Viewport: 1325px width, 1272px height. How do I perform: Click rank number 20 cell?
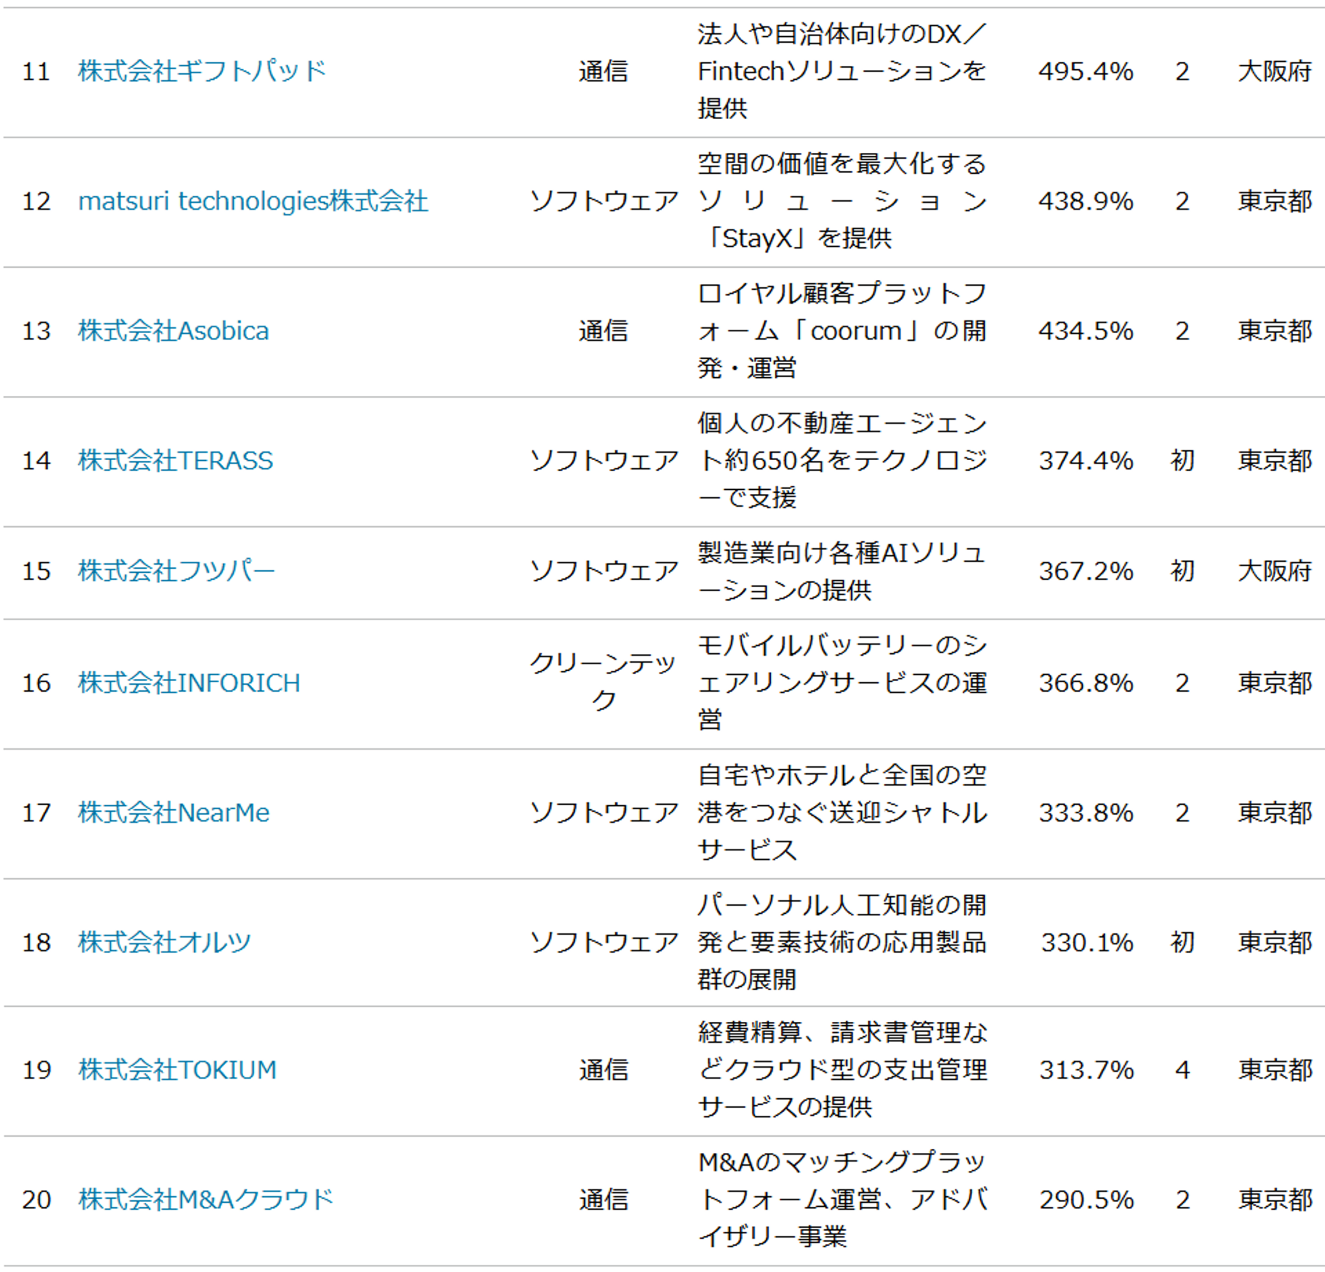click(x=37, y=1200)
